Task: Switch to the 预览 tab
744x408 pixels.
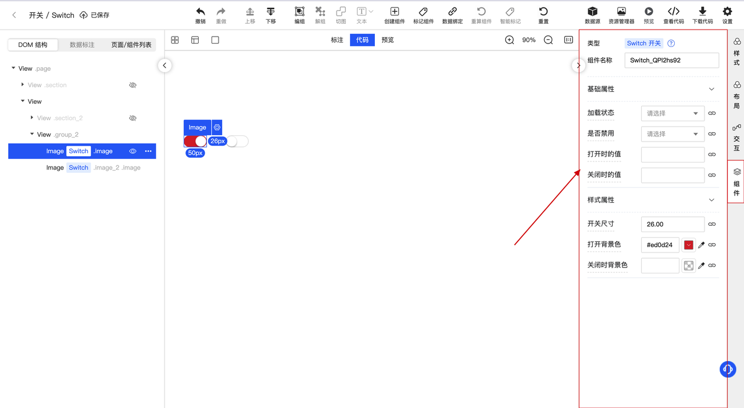Action: tap(388, 40)
